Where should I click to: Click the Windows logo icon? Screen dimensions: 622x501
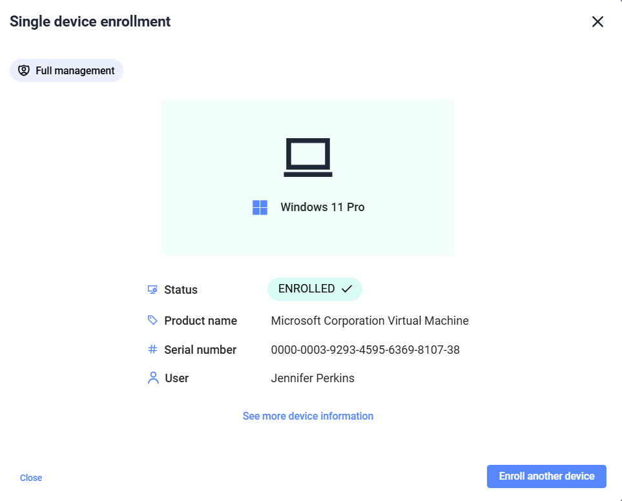coord(260,207)
